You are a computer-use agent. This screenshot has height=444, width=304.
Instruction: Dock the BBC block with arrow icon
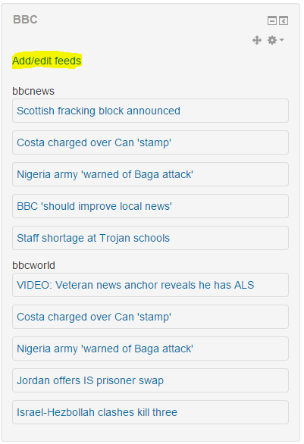284,20
